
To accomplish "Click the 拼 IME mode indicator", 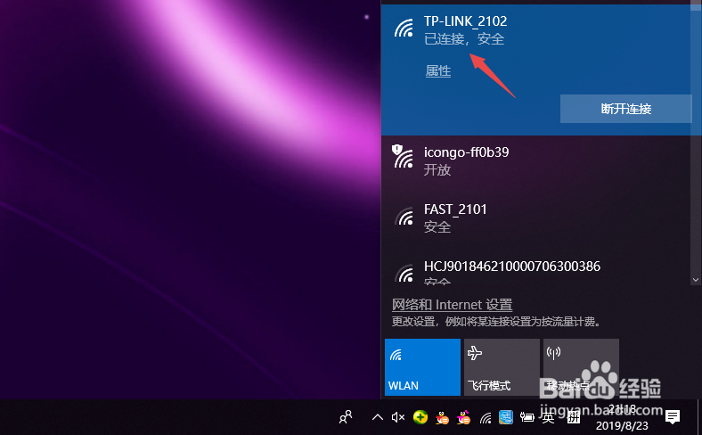I will click(573, 418).
